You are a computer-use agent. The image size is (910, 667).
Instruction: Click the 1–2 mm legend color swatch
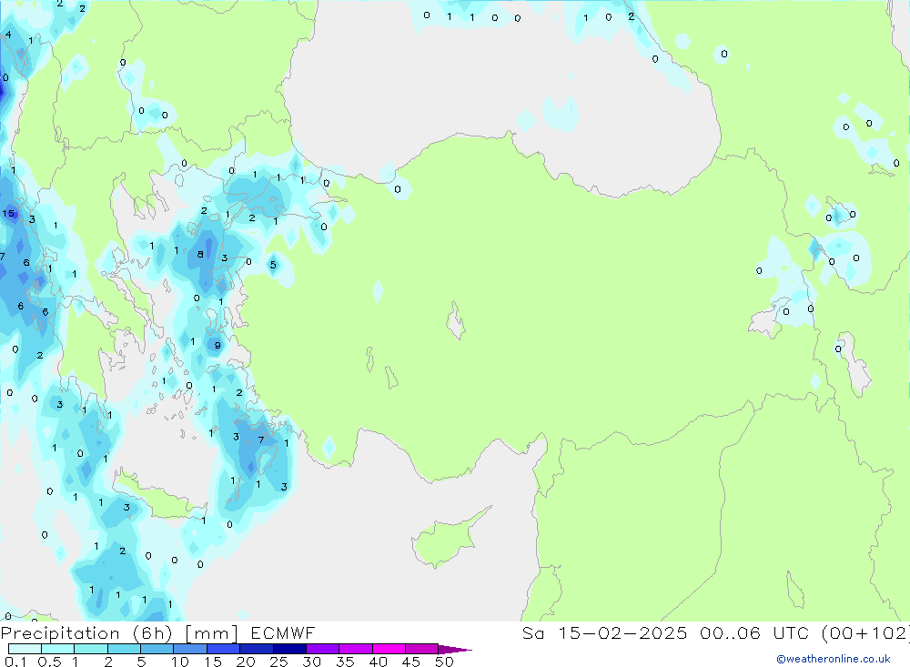91,649
